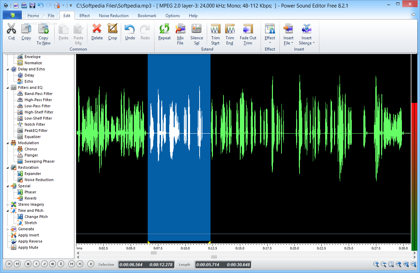Click the play button

click(36, 264)
